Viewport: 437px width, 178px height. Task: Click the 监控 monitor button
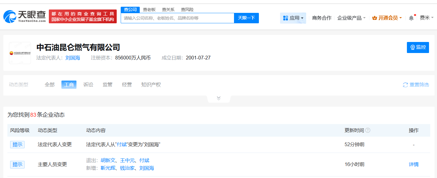pyautogui.click(x=418, y=47)
